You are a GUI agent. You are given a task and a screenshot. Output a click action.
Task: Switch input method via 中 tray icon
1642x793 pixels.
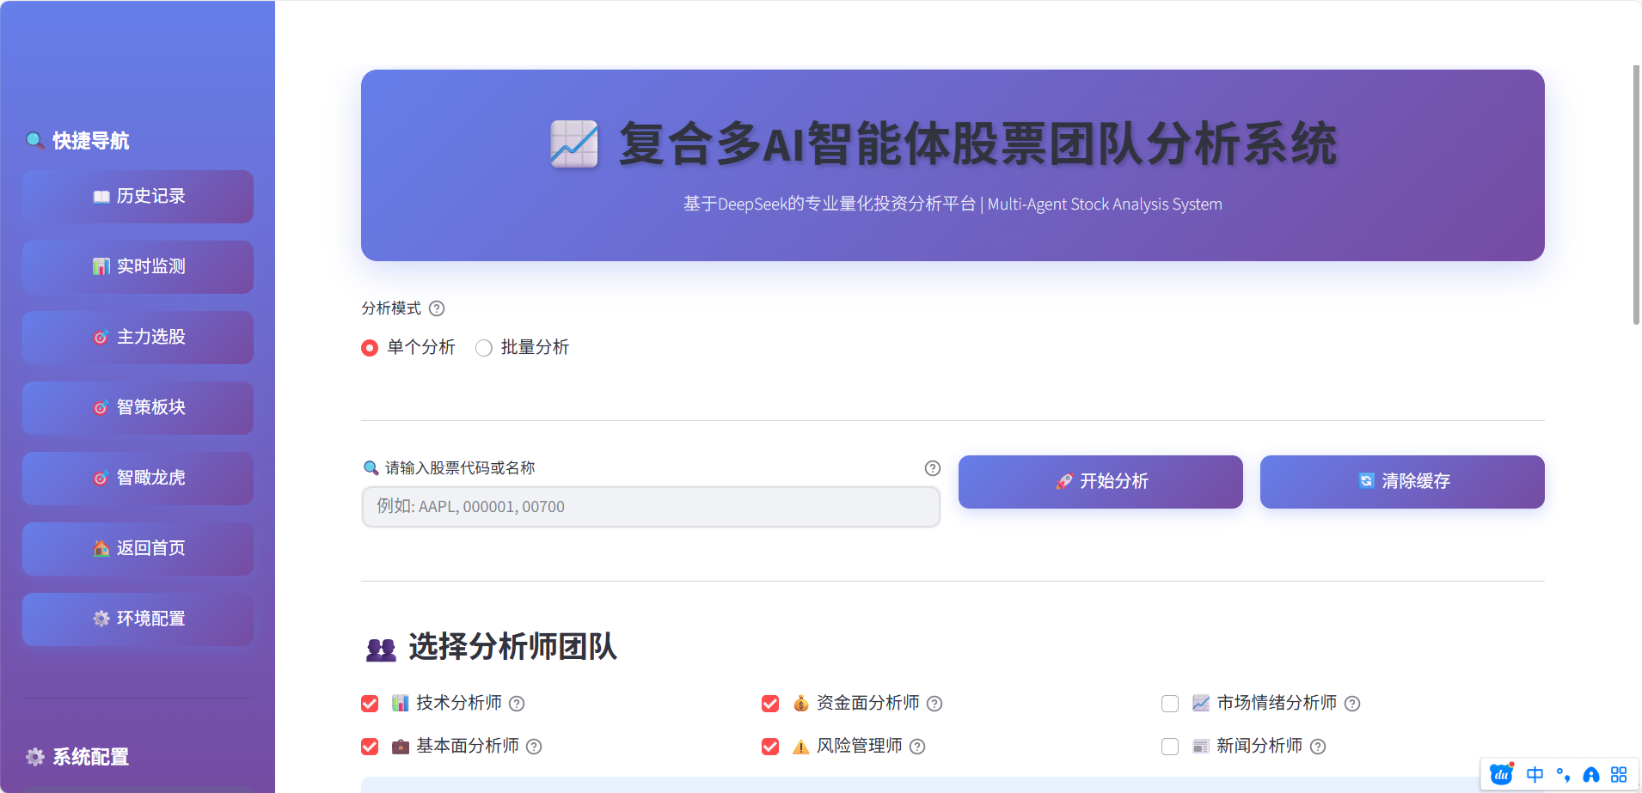coord(1535,775)
